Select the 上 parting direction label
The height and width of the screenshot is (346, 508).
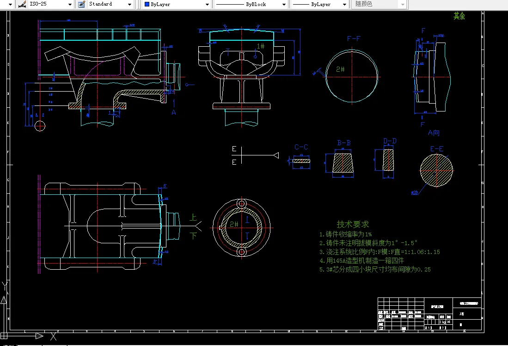pyautogui.click(x=193, y=217)
